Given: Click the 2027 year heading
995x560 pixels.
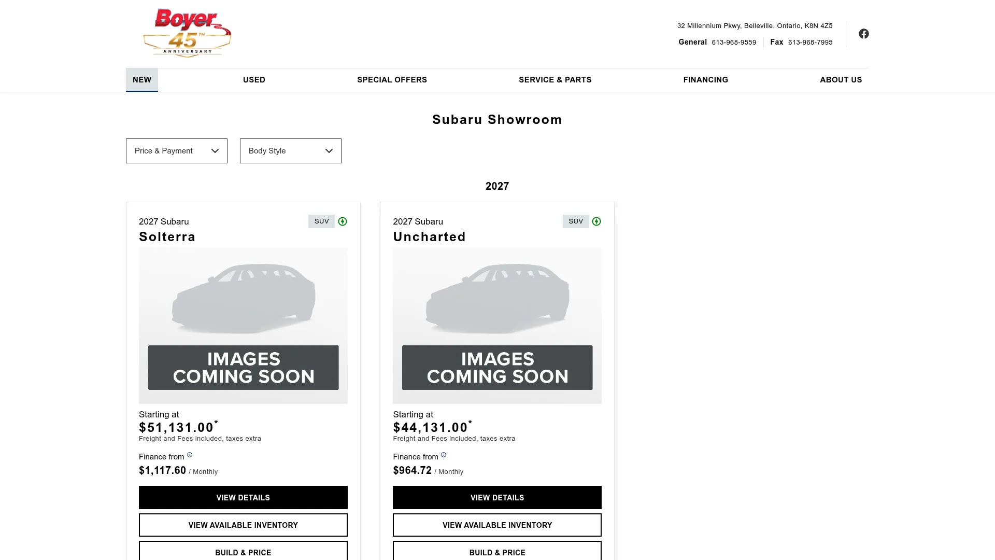Looking at the screenshot, I should coord(497,186).
